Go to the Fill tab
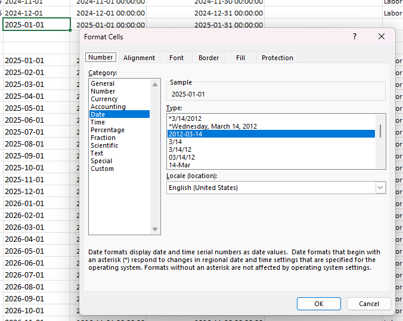This screenshot has width=403, height=321. (240, 58)
